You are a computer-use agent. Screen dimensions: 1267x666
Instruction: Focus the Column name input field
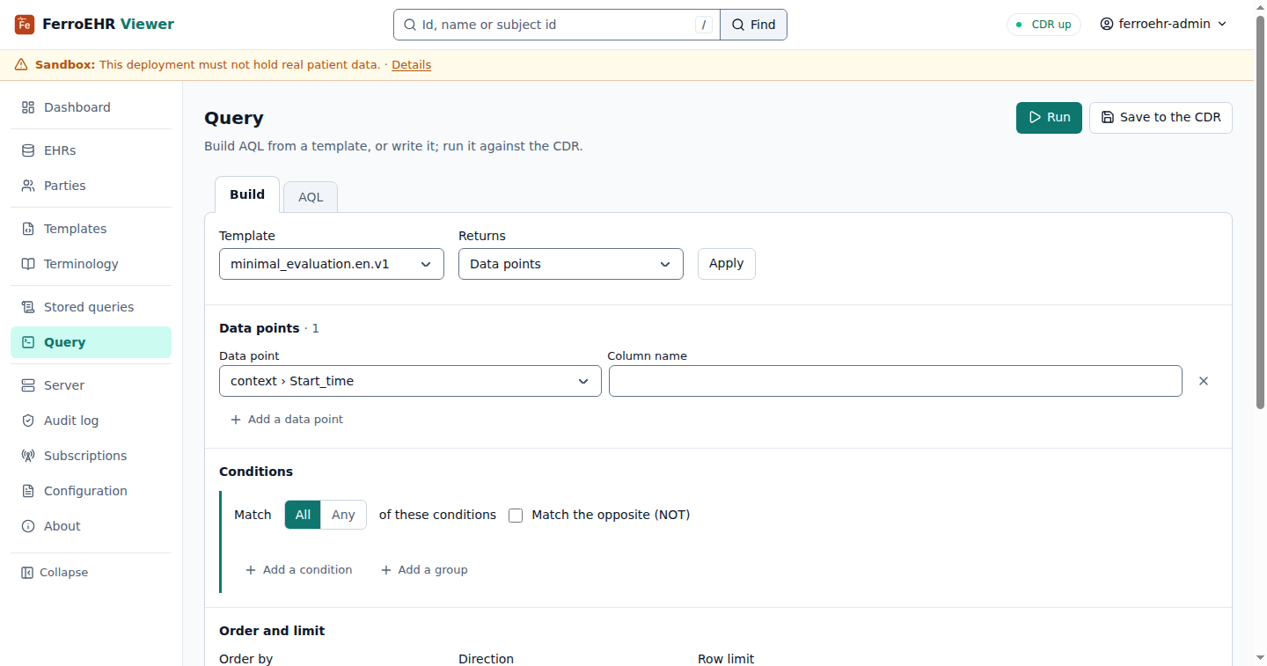click(896, 381)
